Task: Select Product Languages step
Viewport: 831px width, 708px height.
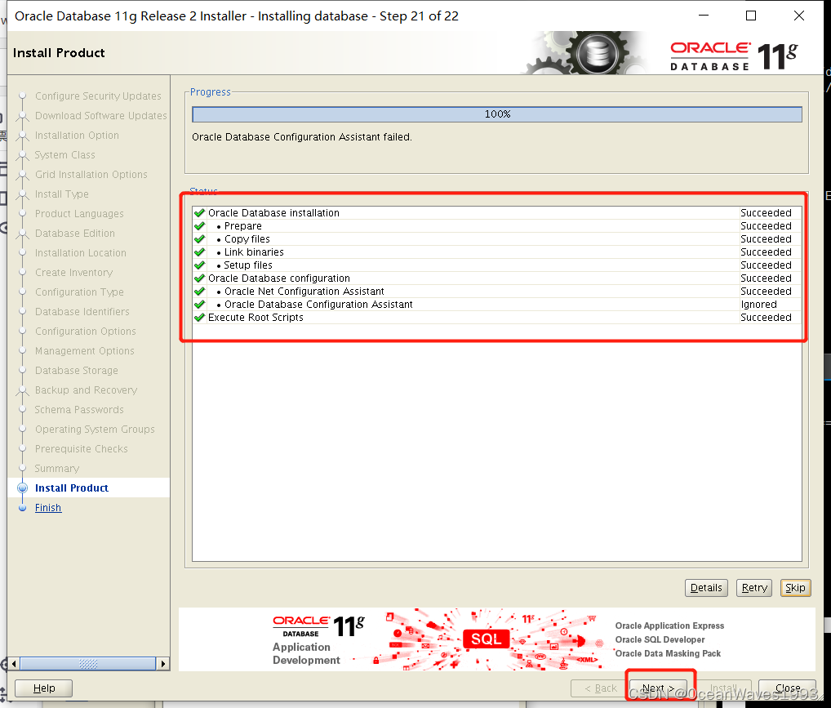Action: click(79, 214)
